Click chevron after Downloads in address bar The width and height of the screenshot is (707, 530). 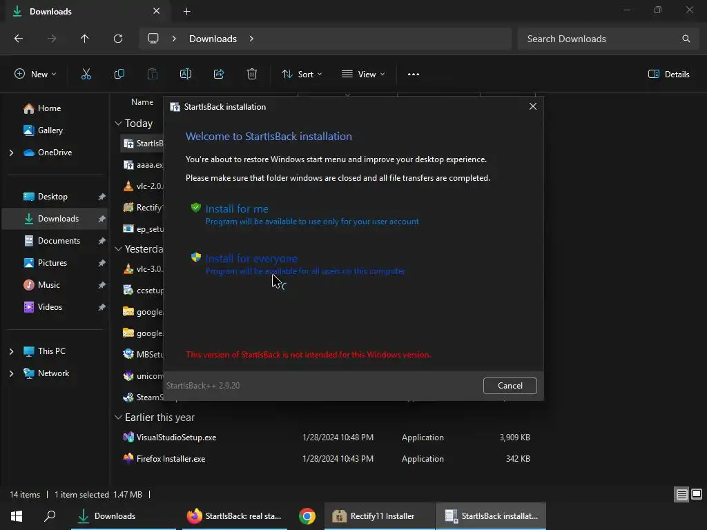251,39
